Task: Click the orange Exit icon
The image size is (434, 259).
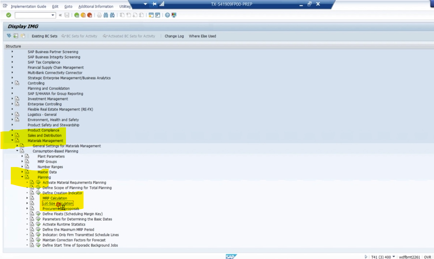Action: point(83,15)
